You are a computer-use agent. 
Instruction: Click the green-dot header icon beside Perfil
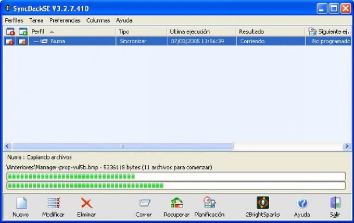point(23,32)
